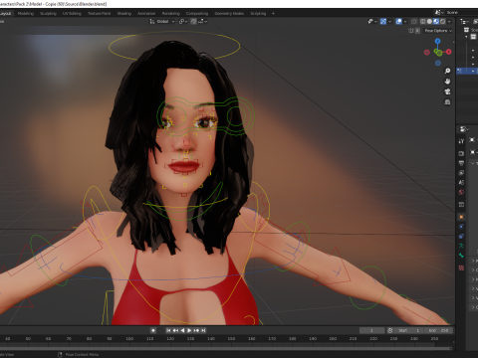The image size is (478, 358).
Task: Open the transform pivot point dropdown
Action: point(183,21)
